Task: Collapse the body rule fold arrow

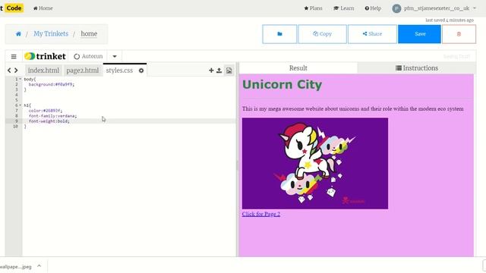Action: pos(21,79)
